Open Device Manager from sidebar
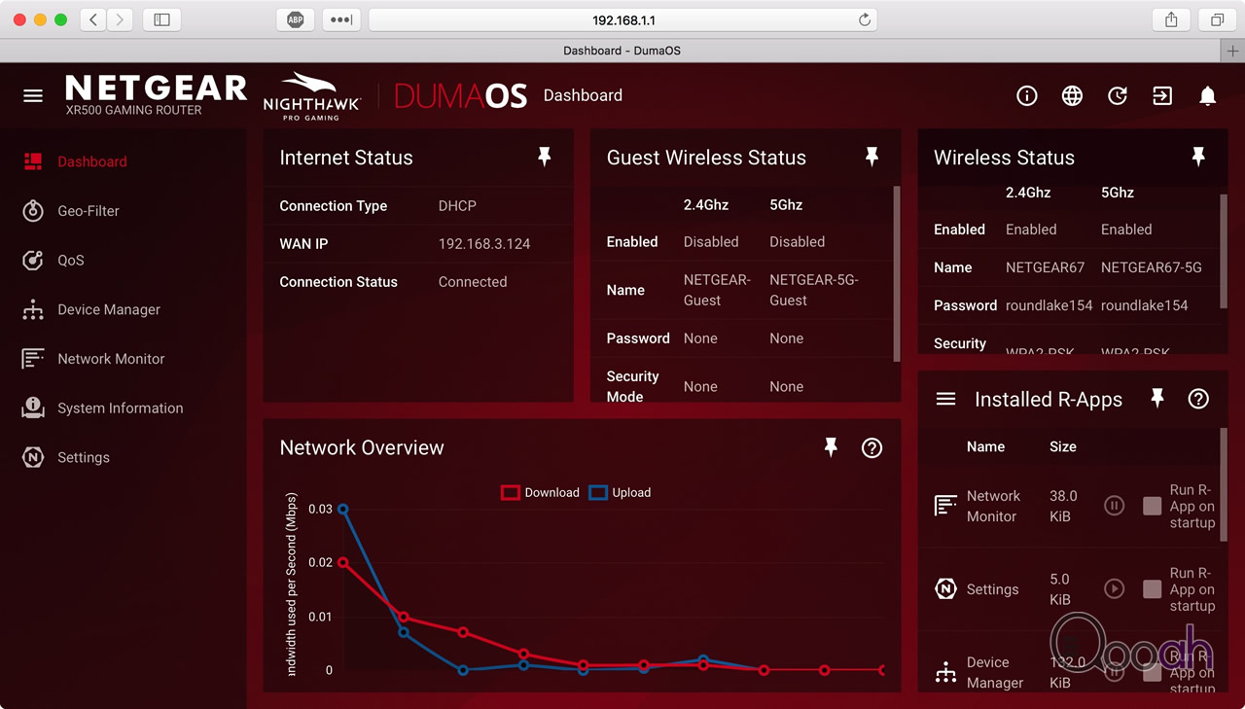The image size is (1245, 709). pos(109,309)
